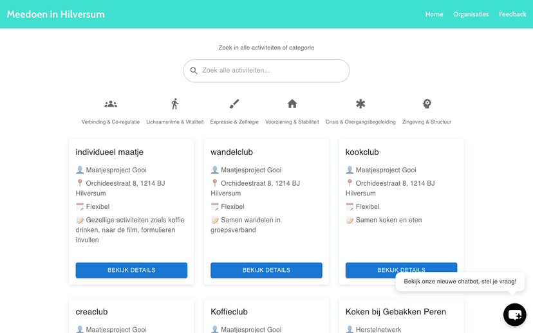Screen dimensions: 533x333
Task: Filter by Zingeving & Structuur label
Action: [x=427, y=122]
